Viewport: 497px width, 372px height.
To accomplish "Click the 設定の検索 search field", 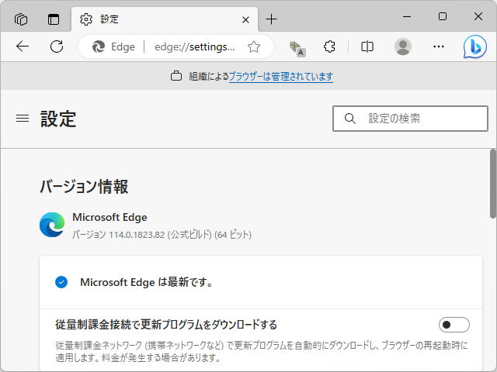I will point(410,119).
